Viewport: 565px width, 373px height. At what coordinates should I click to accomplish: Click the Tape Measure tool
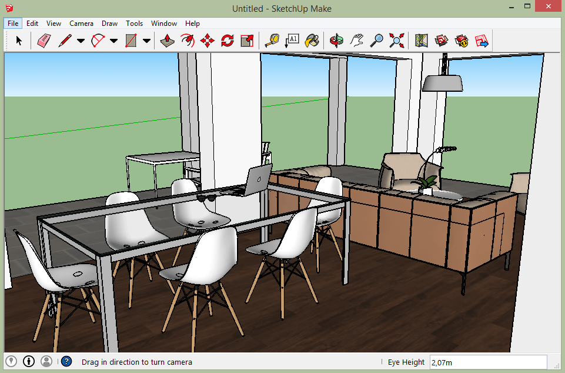click(x=272, y=41)
